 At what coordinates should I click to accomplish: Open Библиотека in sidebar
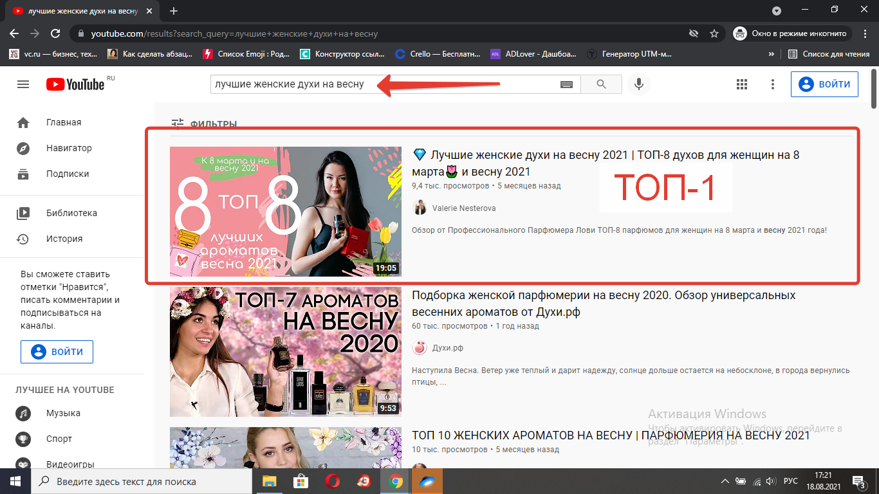72,213
